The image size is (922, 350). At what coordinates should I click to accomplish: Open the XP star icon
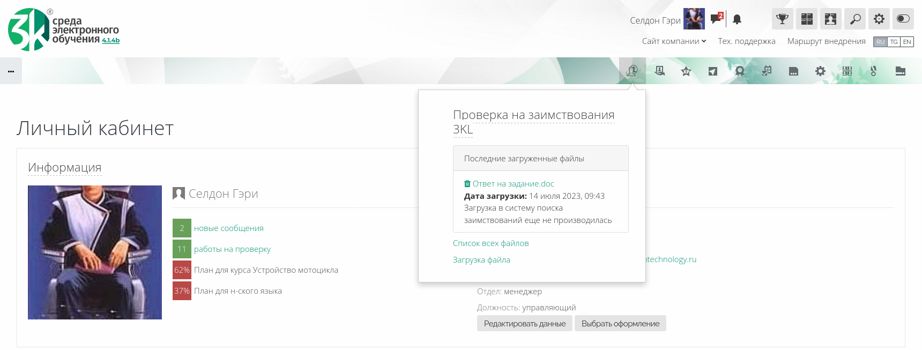686,71
